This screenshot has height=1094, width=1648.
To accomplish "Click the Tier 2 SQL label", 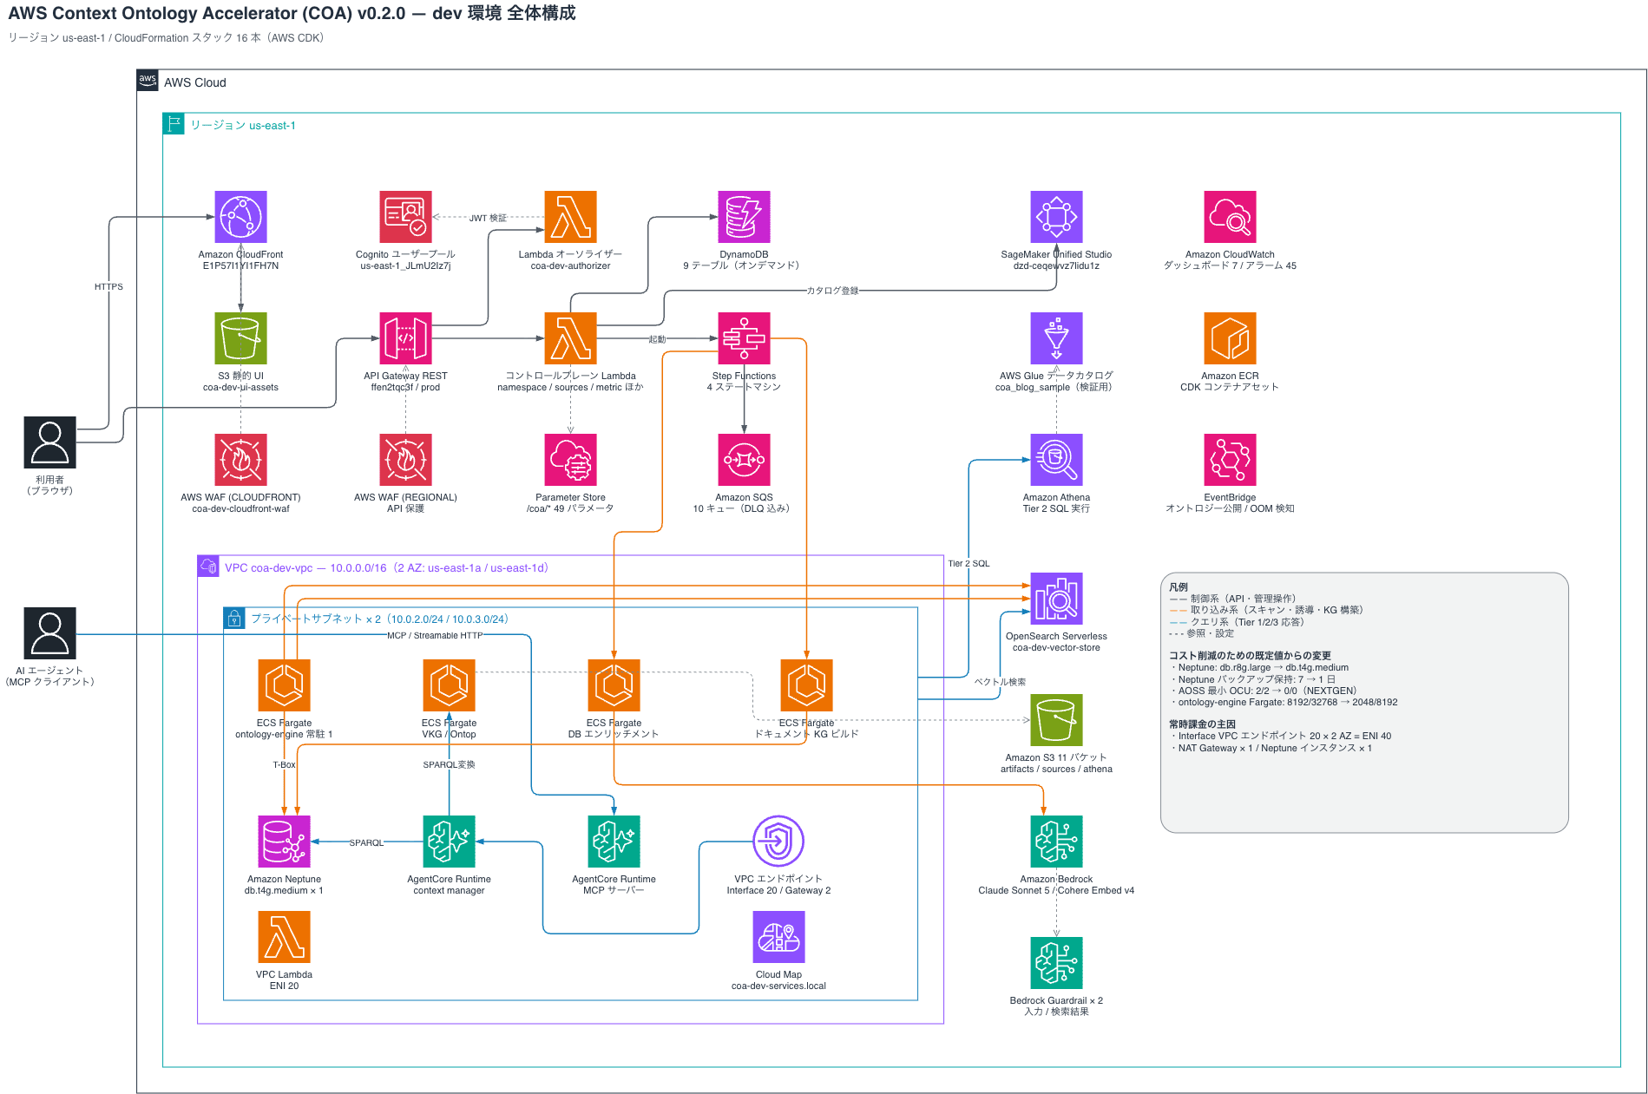I will coord(968,563).
